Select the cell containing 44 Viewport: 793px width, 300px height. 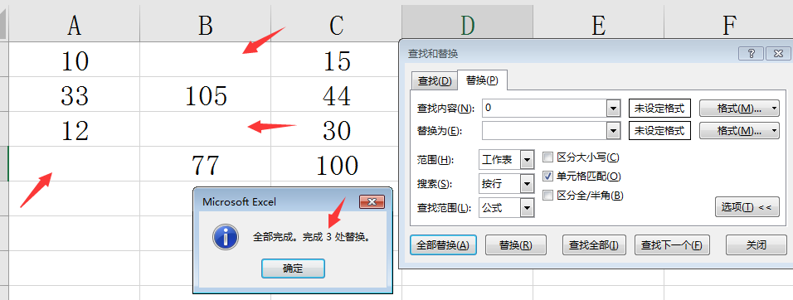(x=336, y=94)
